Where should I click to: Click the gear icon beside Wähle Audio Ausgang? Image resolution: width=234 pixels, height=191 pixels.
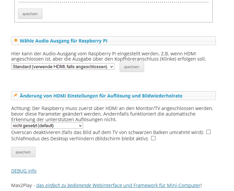click(16, 41)
